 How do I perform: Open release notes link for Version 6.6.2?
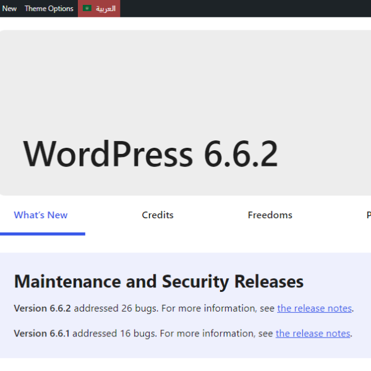[x=315, y=309]
